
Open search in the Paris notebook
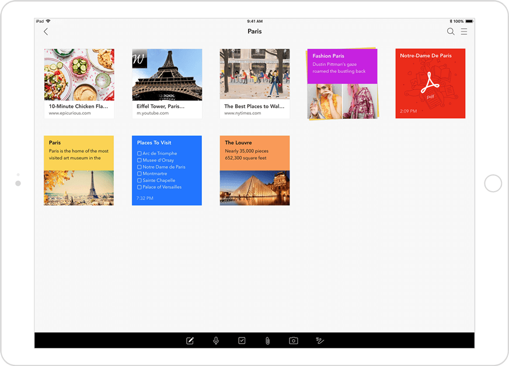(x=451, y=31)
